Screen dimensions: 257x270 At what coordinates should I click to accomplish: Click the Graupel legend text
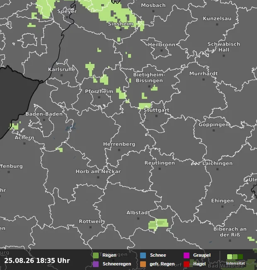[202, 255]
